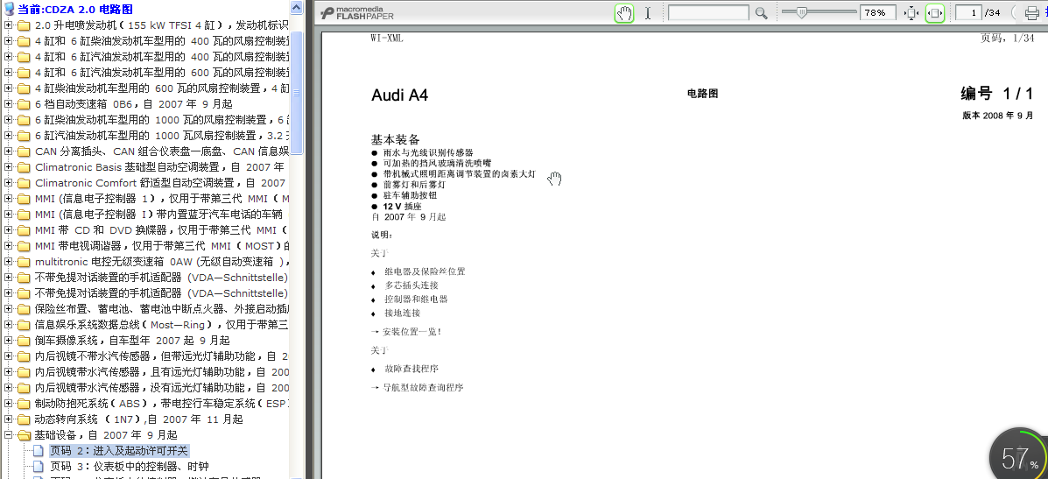The image size is (1048, 479).
Task: Collapse the 基础设备 node
Action: click(8, 435)
